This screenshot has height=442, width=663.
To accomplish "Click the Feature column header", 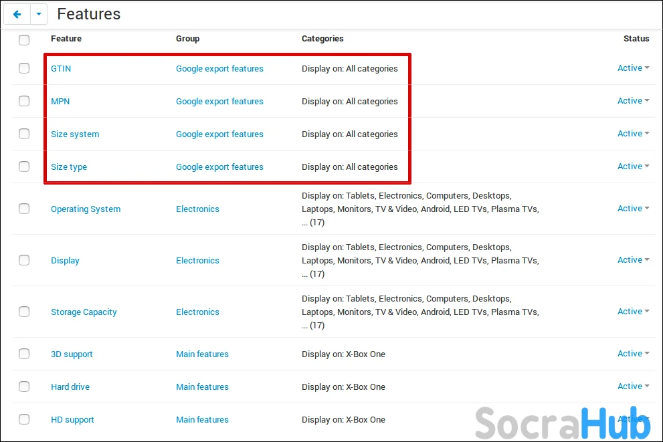I will pyautogui.click(x=66, y=39).
